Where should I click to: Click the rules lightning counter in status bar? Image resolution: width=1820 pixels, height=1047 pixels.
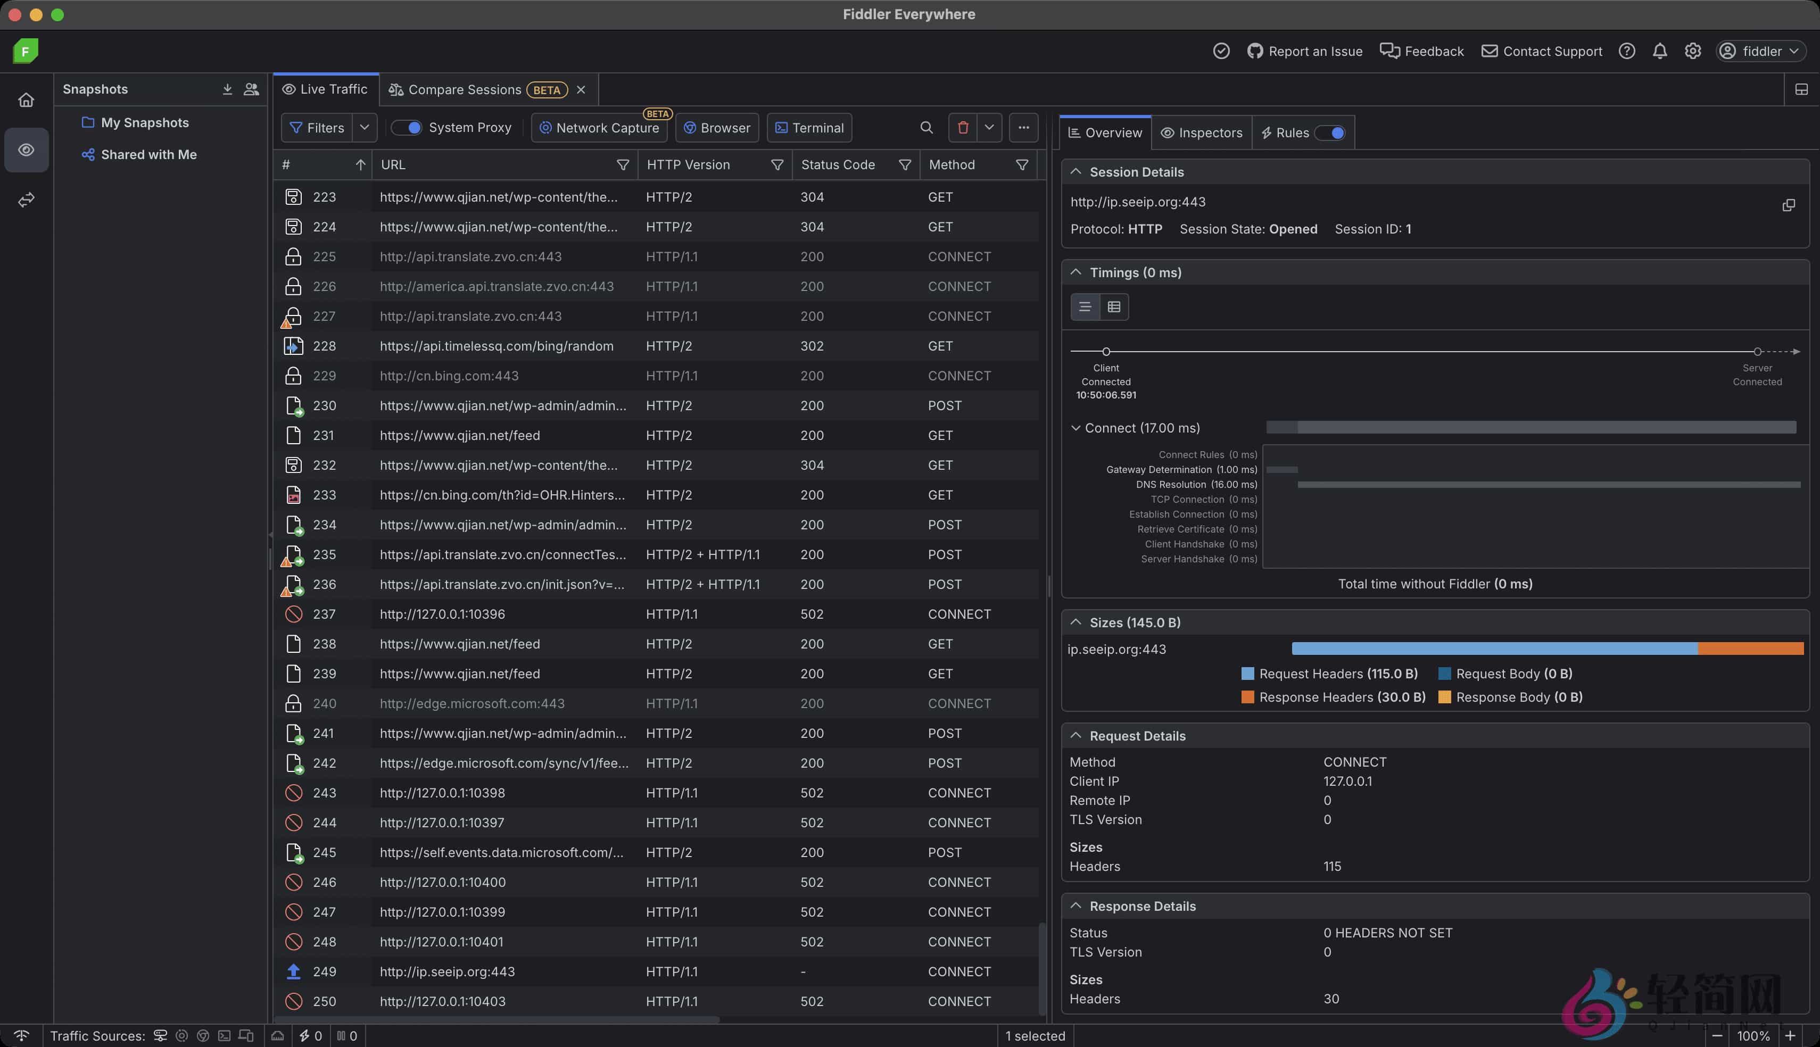point(311,1035)
